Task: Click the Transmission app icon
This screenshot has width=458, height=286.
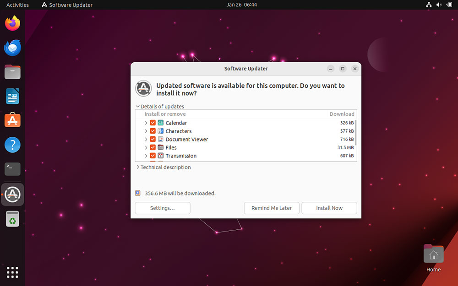Action: point(161,156)
